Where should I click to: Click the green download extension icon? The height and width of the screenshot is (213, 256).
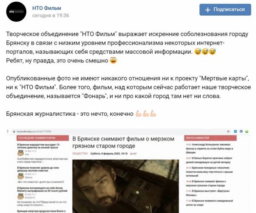click(247, 132)
